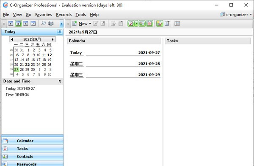The height and width of the screenshot is (166, 254).
Task: Click the Today: 2021-09-27 text
Action: coord(20,89)
